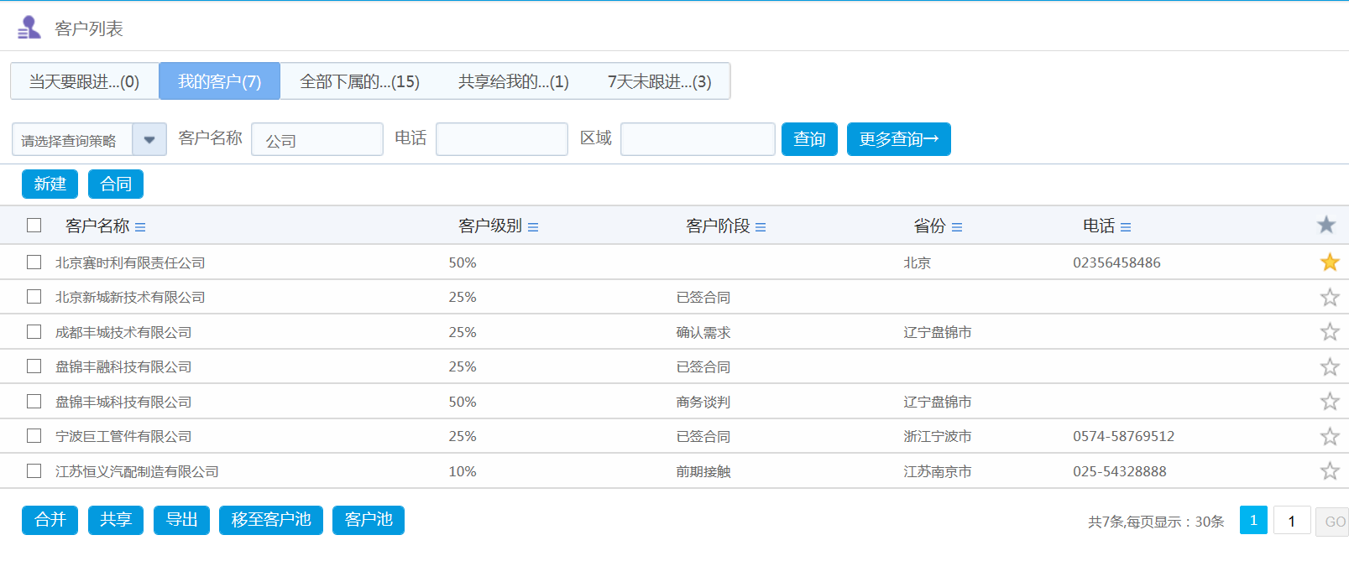Check the 盘锦丰融科技有限公司 row checkbox
Viewport: 1349px width, 561px height.
(34, 366)
